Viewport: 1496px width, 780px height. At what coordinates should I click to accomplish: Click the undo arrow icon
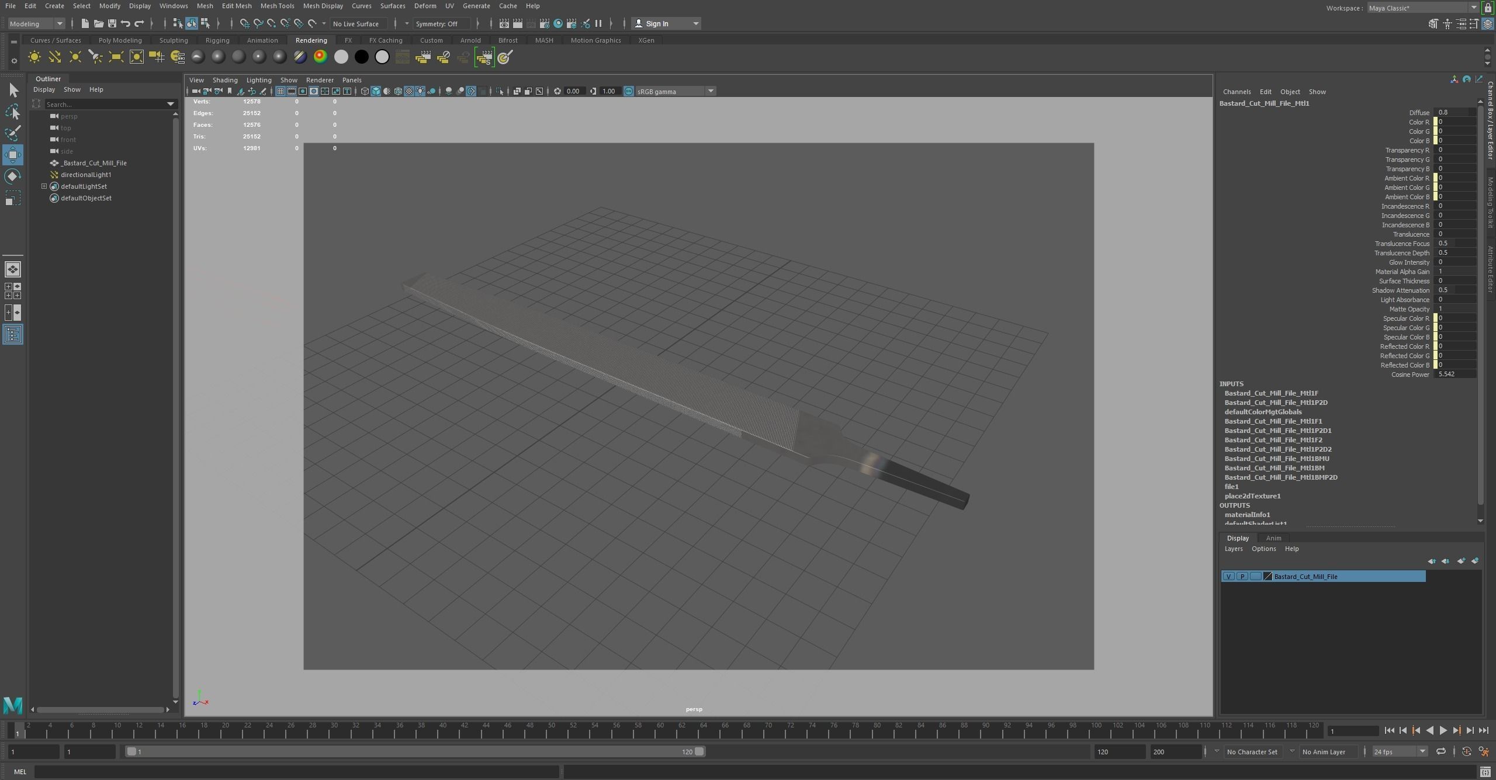point(125,23)
